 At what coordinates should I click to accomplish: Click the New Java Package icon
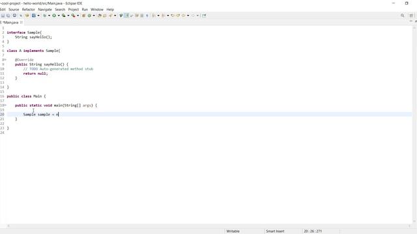click(83, 16)
